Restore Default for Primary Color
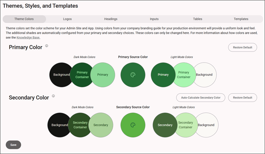Screen dimensions: 265x154 coord(243,47)
